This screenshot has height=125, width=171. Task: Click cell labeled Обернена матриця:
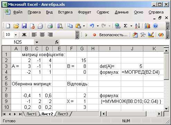[x=16, y=84]
